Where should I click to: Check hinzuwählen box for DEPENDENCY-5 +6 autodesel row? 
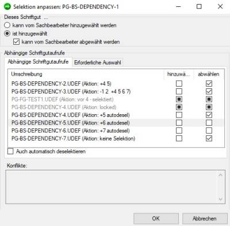coord(179,123)
